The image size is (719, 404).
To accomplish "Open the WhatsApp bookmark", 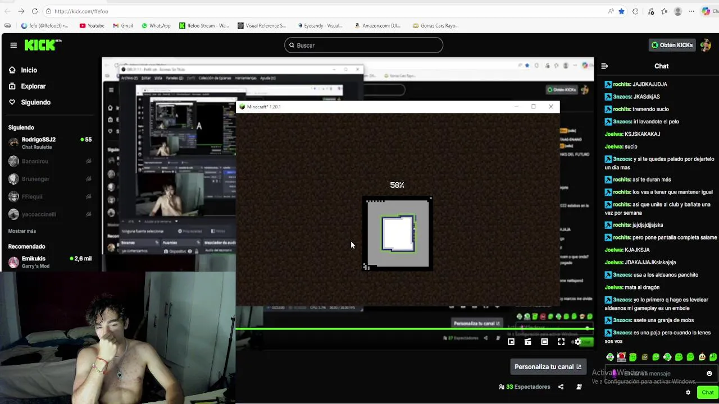I will tap(156, 26).
